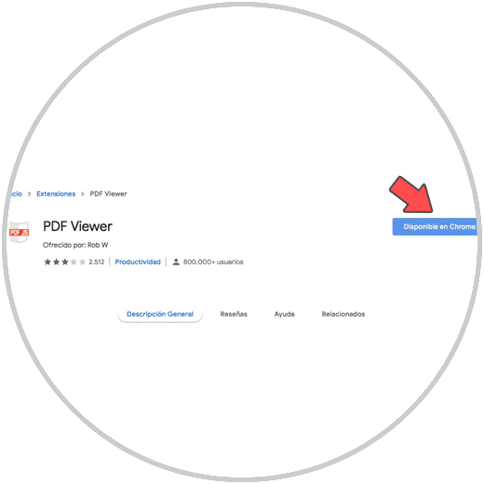
Task: Click the fourth empty rating star
Action: pyautogui.click(x=74, y=262)
